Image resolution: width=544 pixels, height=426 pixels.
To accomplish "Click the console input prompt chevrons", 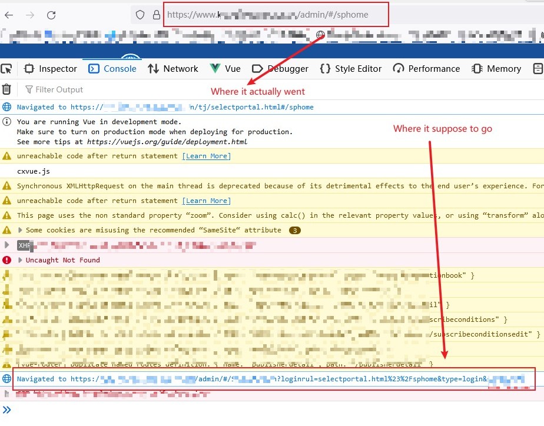I will (7, 410).
